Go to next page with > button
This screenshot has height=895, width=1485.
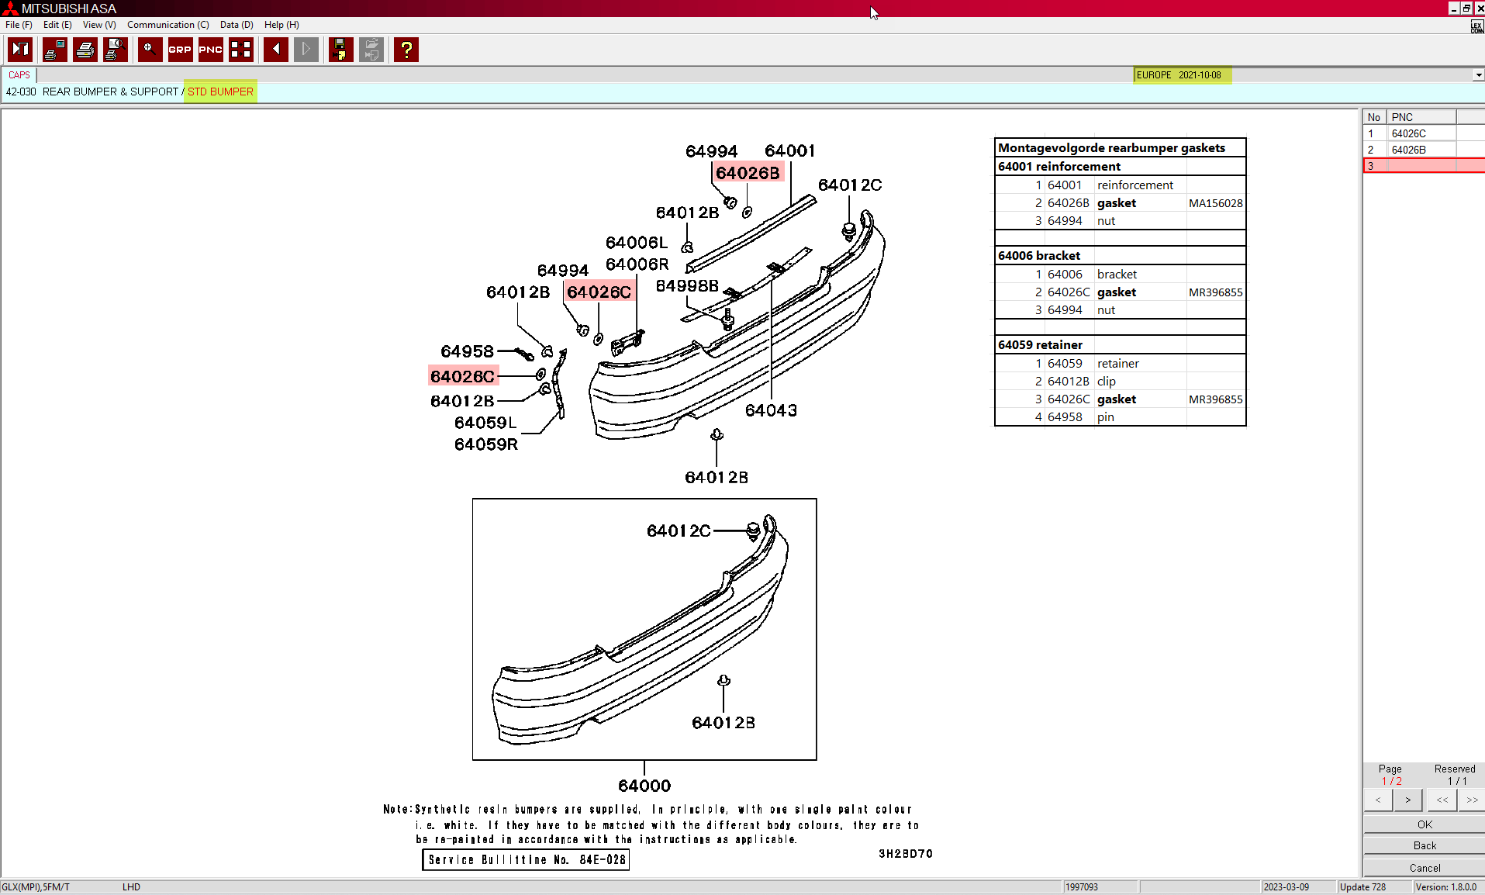coord(1407,800)
